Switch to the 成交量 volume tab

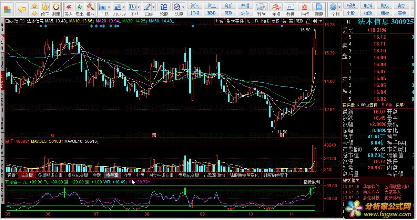pos(27,175)
